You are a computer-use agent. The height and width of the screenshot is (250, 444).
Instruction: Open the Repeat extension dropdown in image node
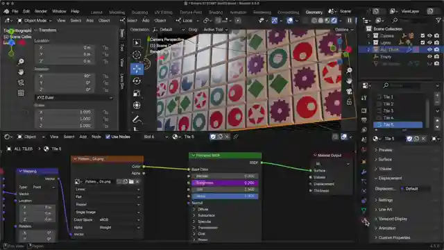coord(108,204)
